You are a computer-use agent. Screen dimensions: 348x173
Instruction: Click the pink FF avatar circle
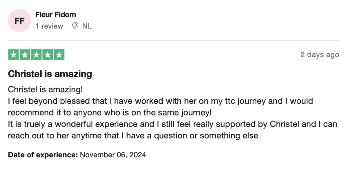coord(19,21)
